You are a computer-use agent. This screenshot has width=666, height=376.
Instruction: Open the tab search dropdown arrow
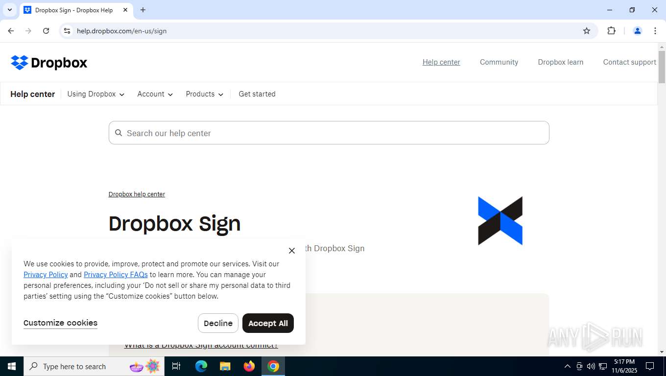[9, 10]
